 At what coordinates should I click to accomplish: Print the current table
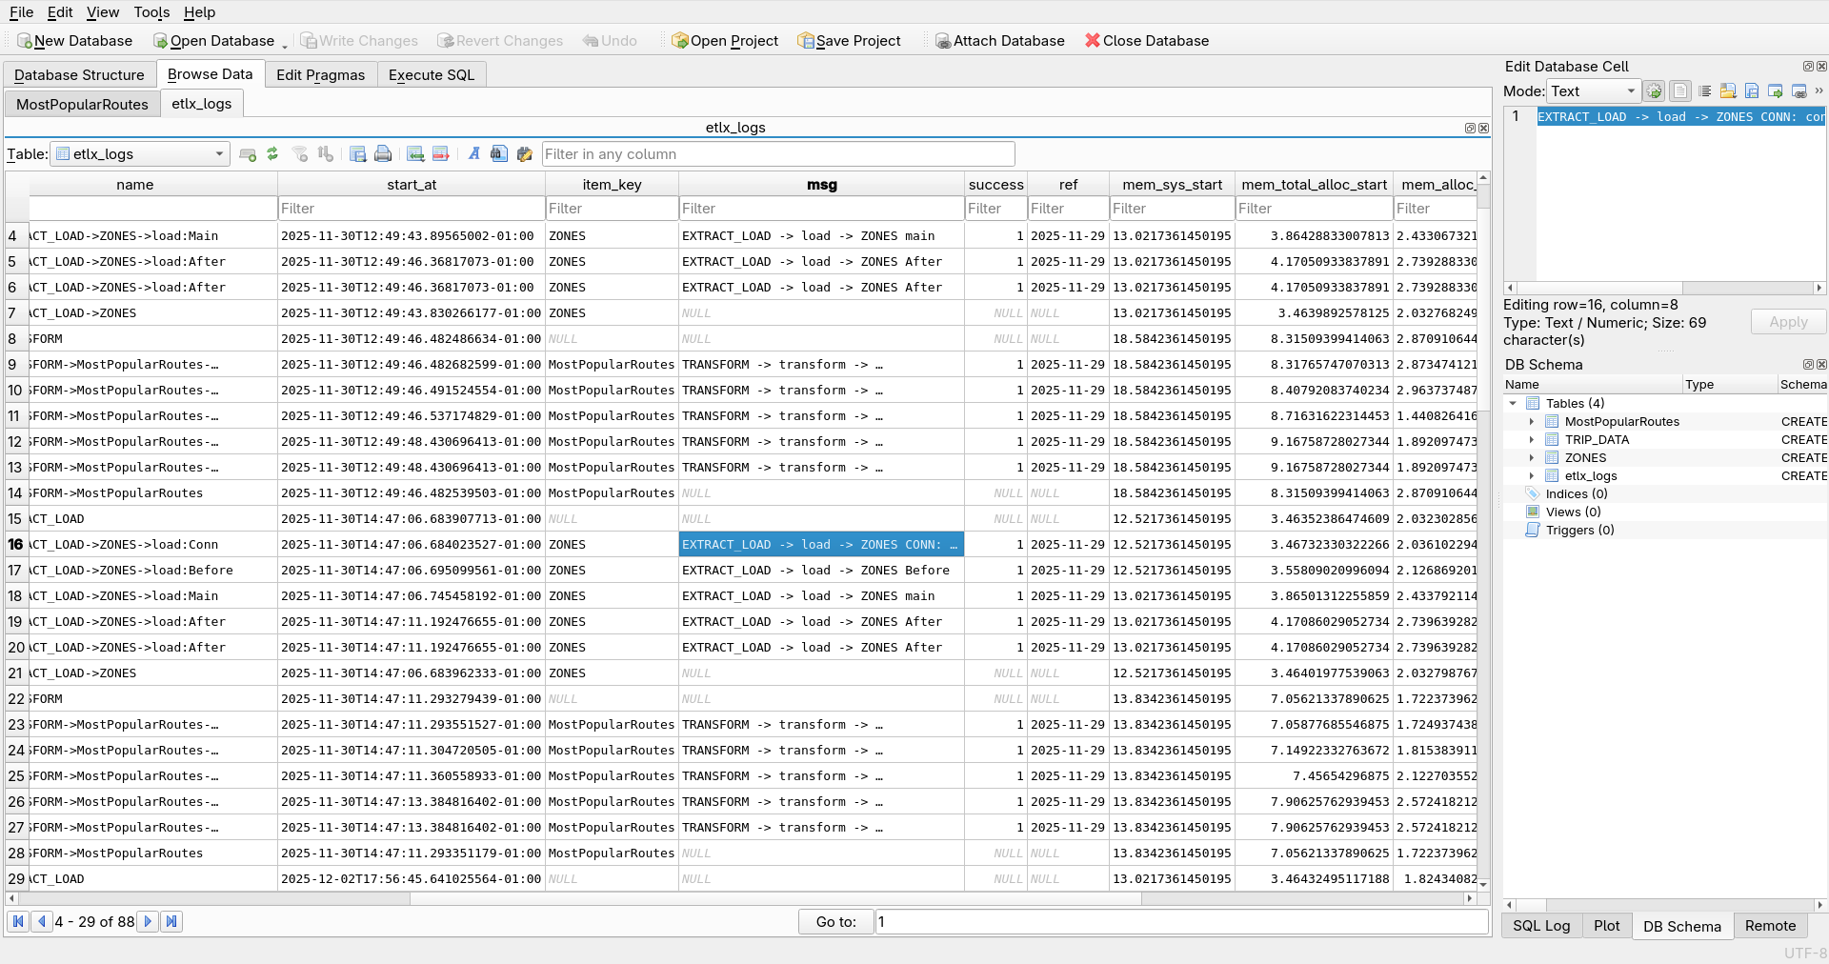pos(382,153)
